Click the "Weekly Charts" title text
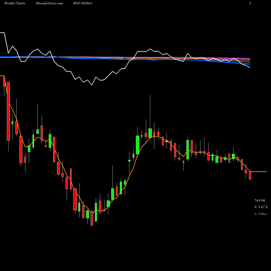The height and width of the screenshot is (271, 271). [15, 3]
